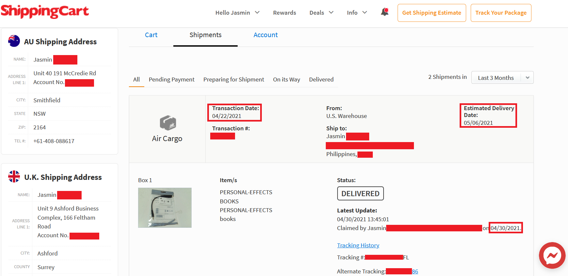This screenshot has width=568, height=276.
Task: Click the AU zip code 2164
Action: coord(39,127)
